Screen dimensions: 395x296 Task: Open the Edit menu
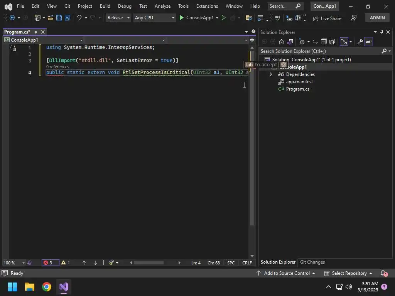[35, 6]
